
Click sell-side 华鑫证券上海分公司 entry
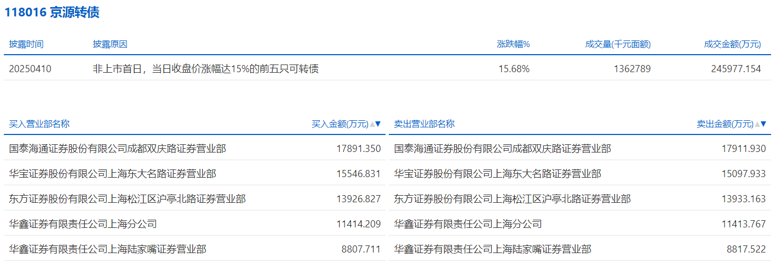[x=468, y=224]
